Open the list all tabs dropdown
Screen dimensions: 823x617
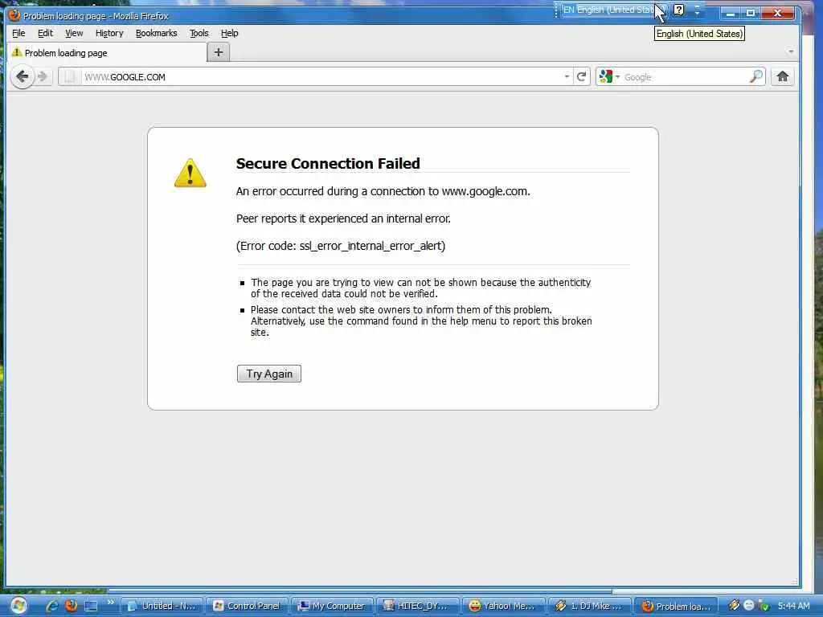791,51
